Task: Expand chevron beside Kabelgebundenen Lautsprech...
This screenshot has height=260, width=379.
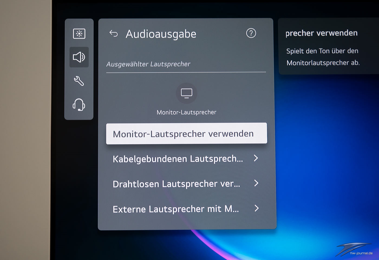Action: [256, 158]
